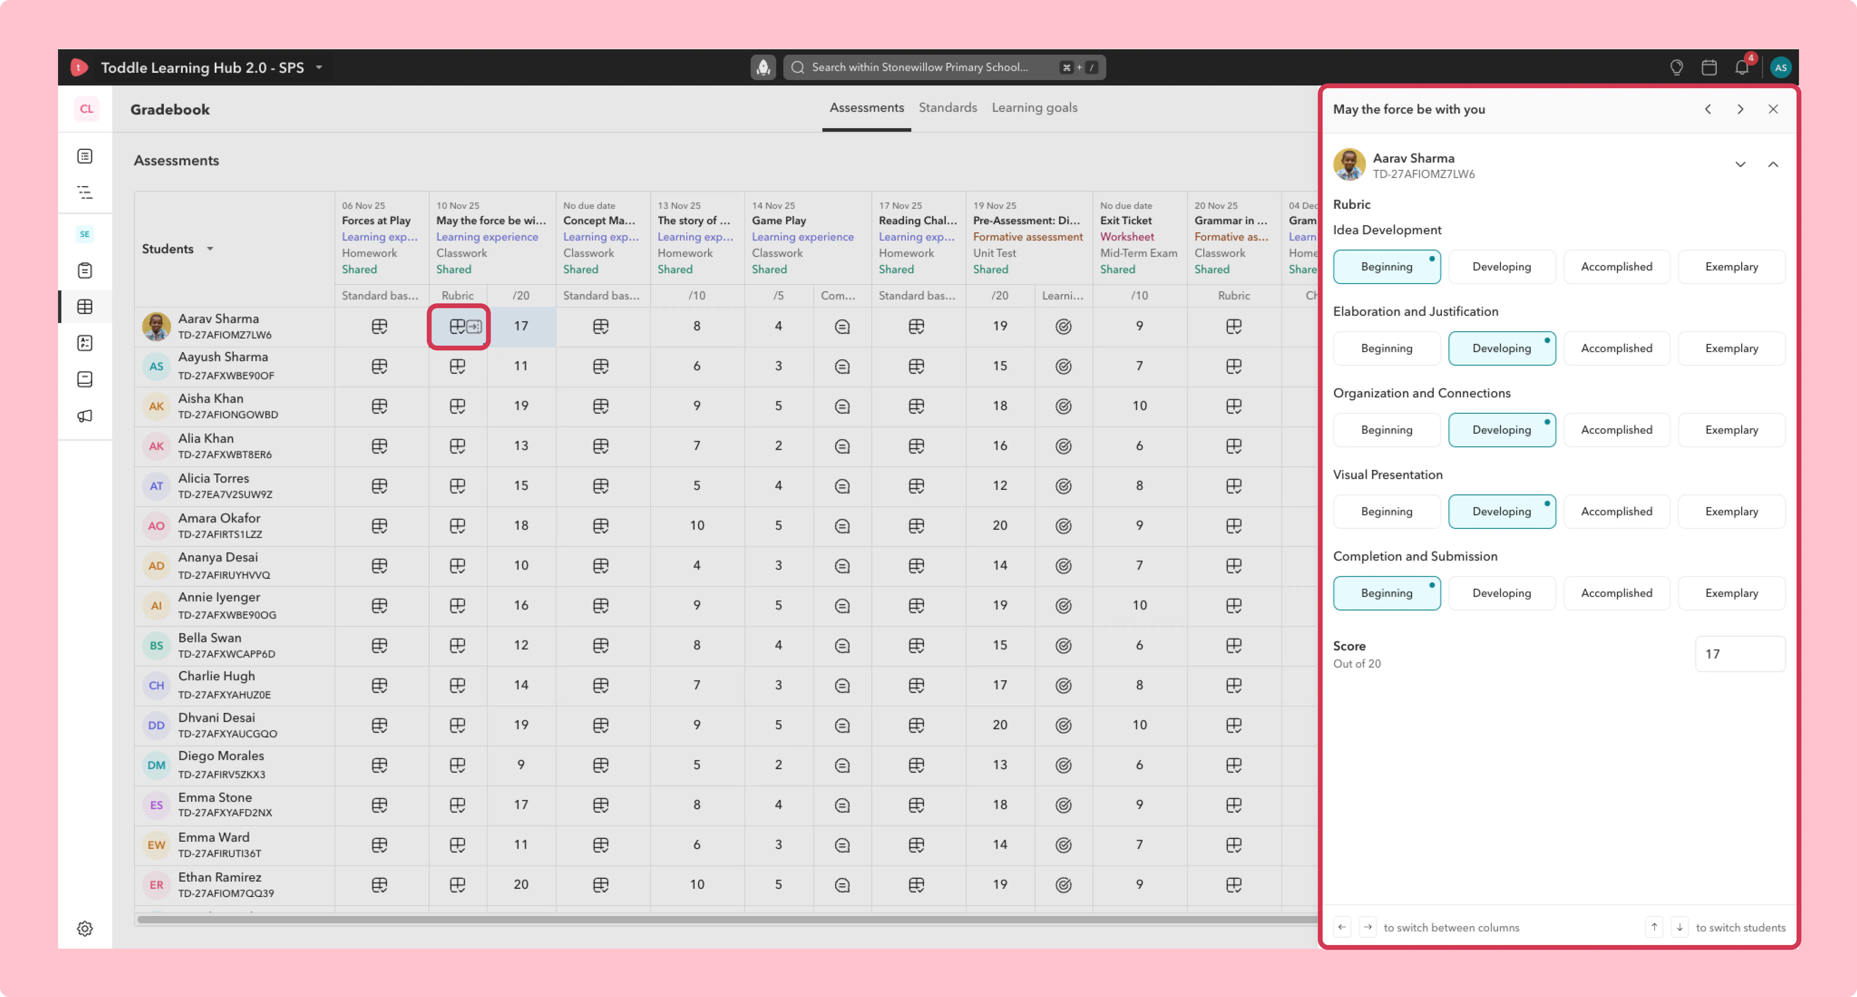This screenshot has width=1857, height=997.
Task: Open the calendar icon in top bar
Action: (x=1709, y=68)
